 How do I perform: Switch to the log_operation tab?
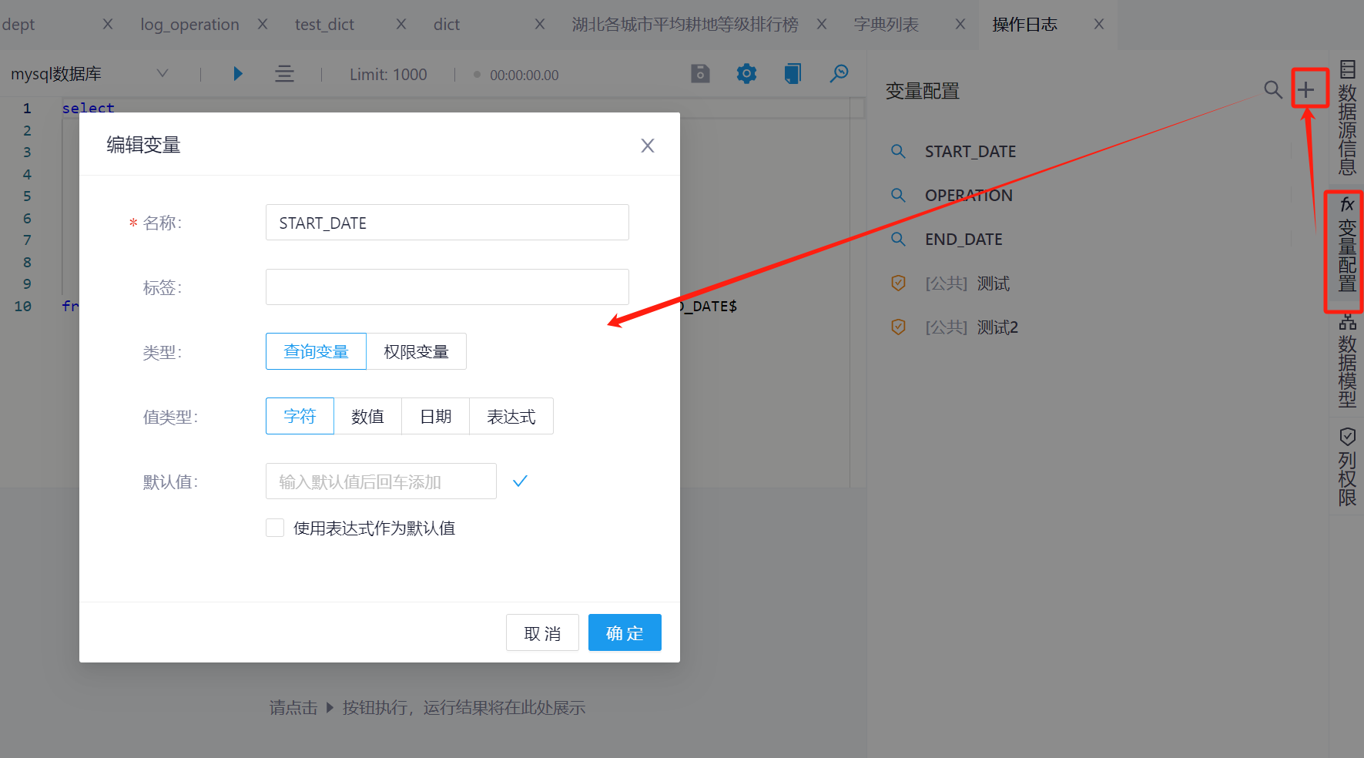[189, 25]
